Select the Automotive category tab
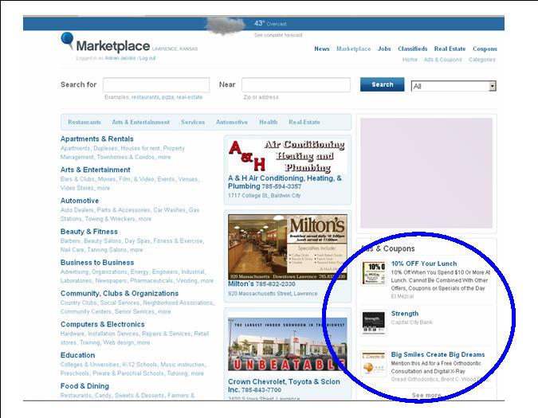 click(232, 122)
